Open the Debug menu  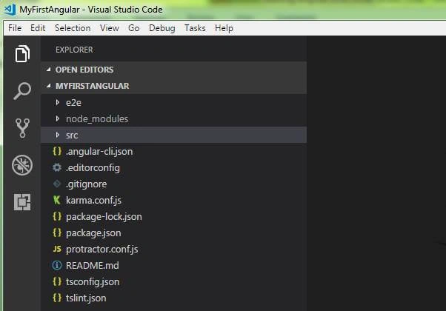(x=162, y=28)
